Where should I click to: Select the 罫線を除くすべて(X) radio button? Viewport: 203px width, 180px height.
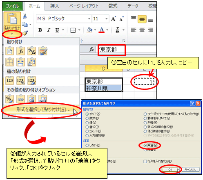(x=145, y=118)
